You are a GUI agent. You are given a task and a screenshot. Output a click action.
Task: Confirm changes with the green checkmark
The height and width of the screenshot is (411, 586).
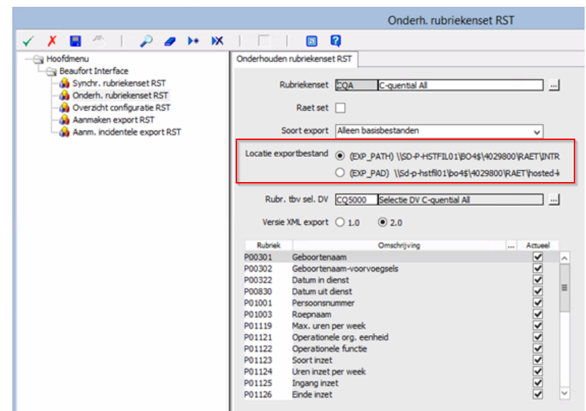coord(27,41)
